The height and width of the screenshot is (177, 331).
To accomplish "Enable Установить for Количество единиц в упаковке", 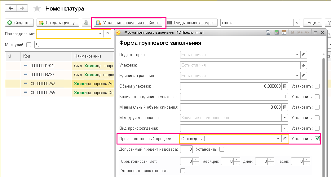I will coord(317,97).
